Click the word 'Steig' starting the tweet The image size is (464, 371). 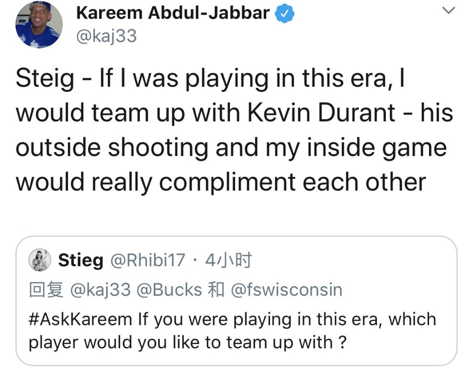[x=45, y=79]
